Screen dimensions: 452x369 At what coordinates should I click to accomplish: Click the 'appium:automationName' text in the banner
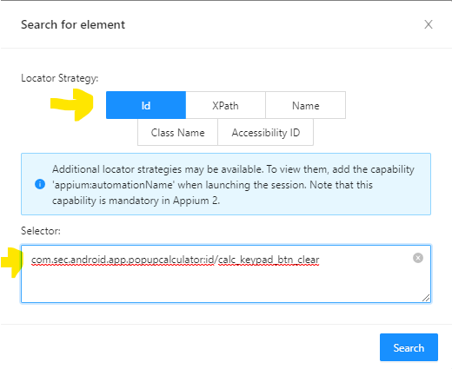(113, 185)
